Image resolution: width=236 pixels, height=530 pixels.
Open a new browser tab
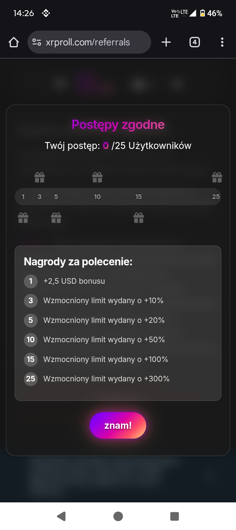166,42
